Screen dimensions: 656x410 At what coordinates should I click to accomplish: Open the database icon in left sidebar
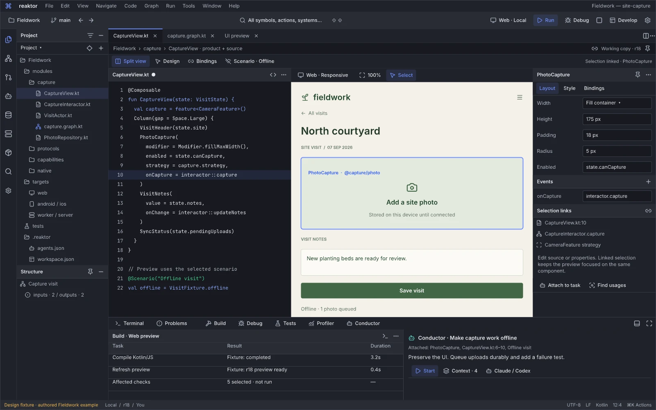pyautogui.click(x=8, y=115)
